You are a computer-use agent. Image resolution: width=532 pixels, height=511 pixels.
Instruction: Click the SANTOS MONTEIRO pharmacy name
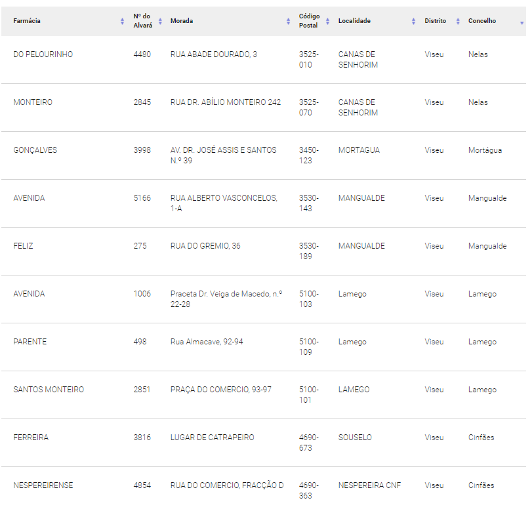click(x=49, y=390)
